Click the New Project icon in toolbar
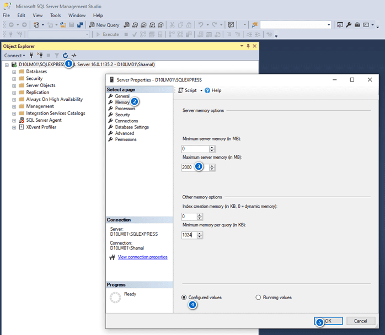Image resolution: width=385 pixels, height=335 pixels. 36,25
